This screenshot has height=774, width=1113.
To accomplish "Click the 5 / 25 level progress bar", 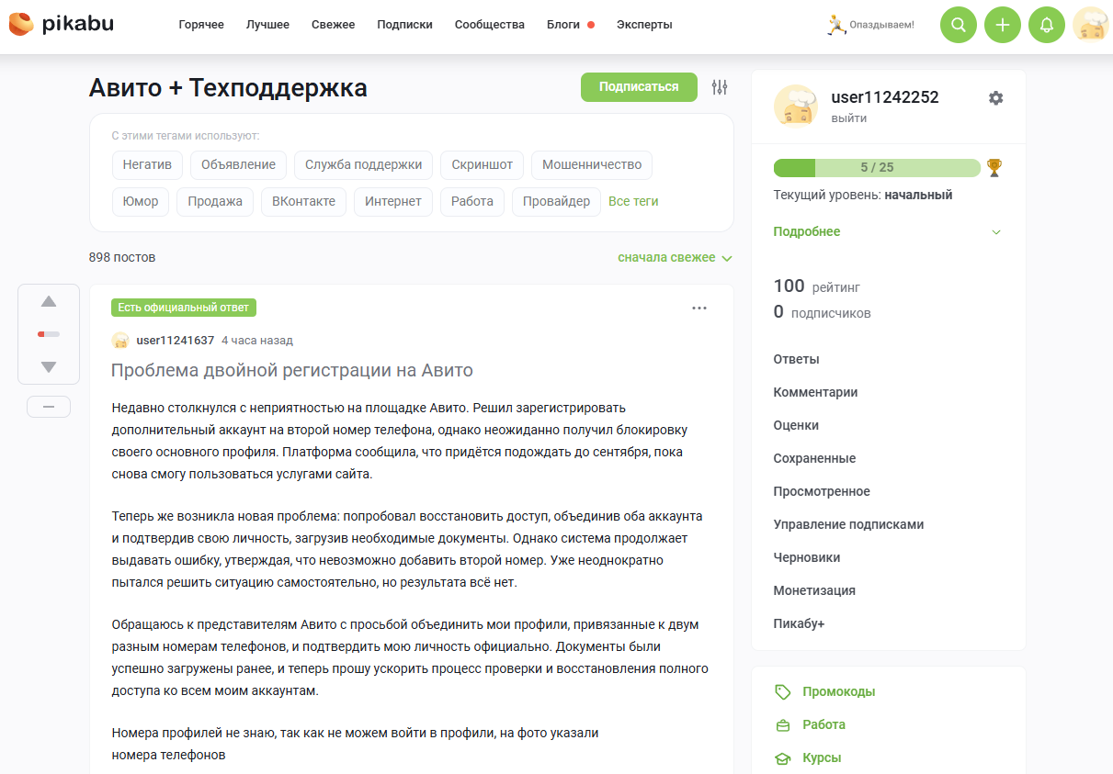I will point(877,168).
